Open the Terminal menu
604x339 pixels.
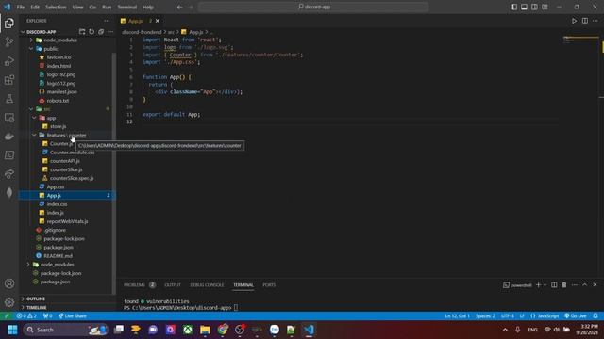coord(127,7)
